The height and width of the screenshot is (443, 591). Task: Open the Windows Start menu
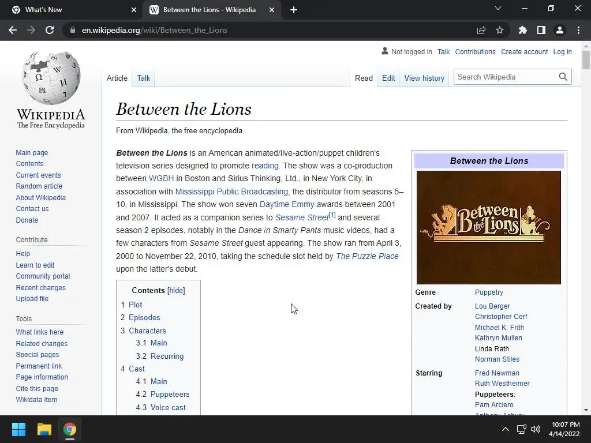click(x=18, y=429)
